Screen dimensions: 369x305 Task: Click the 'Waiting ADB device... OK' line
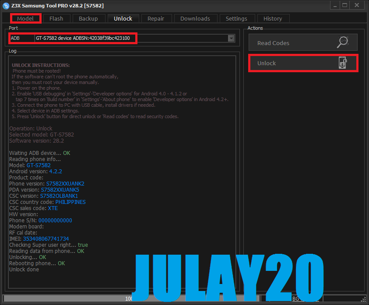[x=39, y=153]
